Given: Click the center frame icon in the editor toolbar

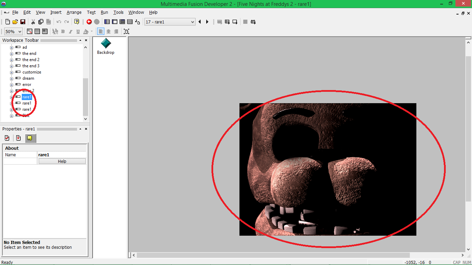Looking at the screenshot, I should (126, 31).
